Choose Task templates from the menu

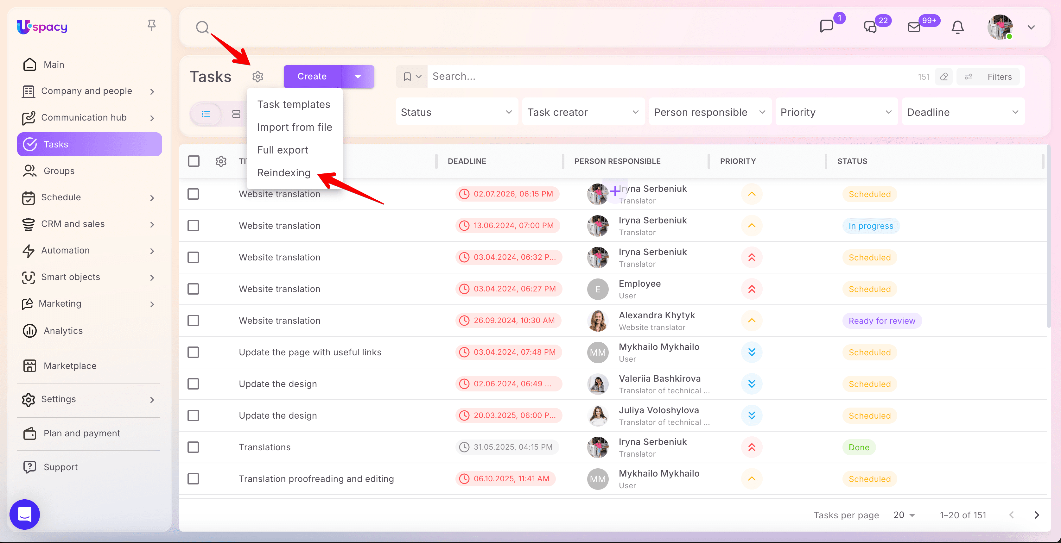(x=294, y=104)
